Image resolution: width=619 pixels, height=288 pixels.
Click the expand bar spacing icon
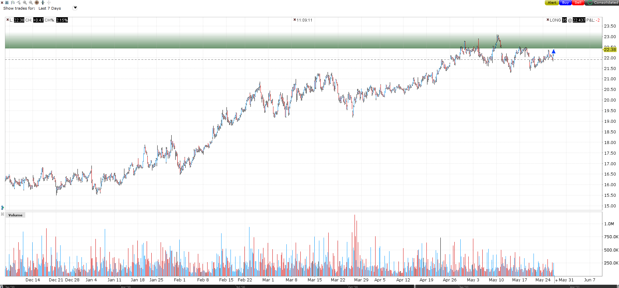click(43, 2)
